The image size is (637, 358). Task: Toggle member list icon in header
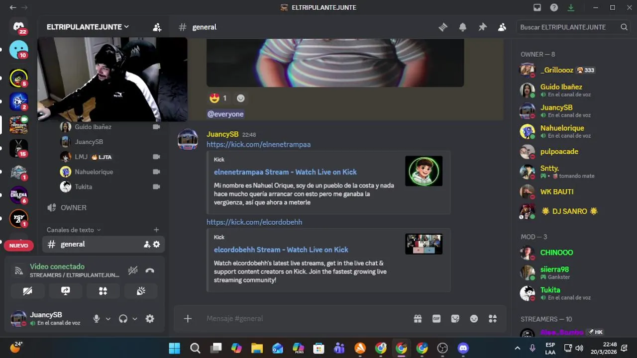[502, 27]
